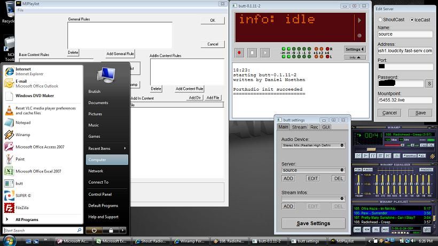Switch to the Main tab in butt settings

click(283, 127)
